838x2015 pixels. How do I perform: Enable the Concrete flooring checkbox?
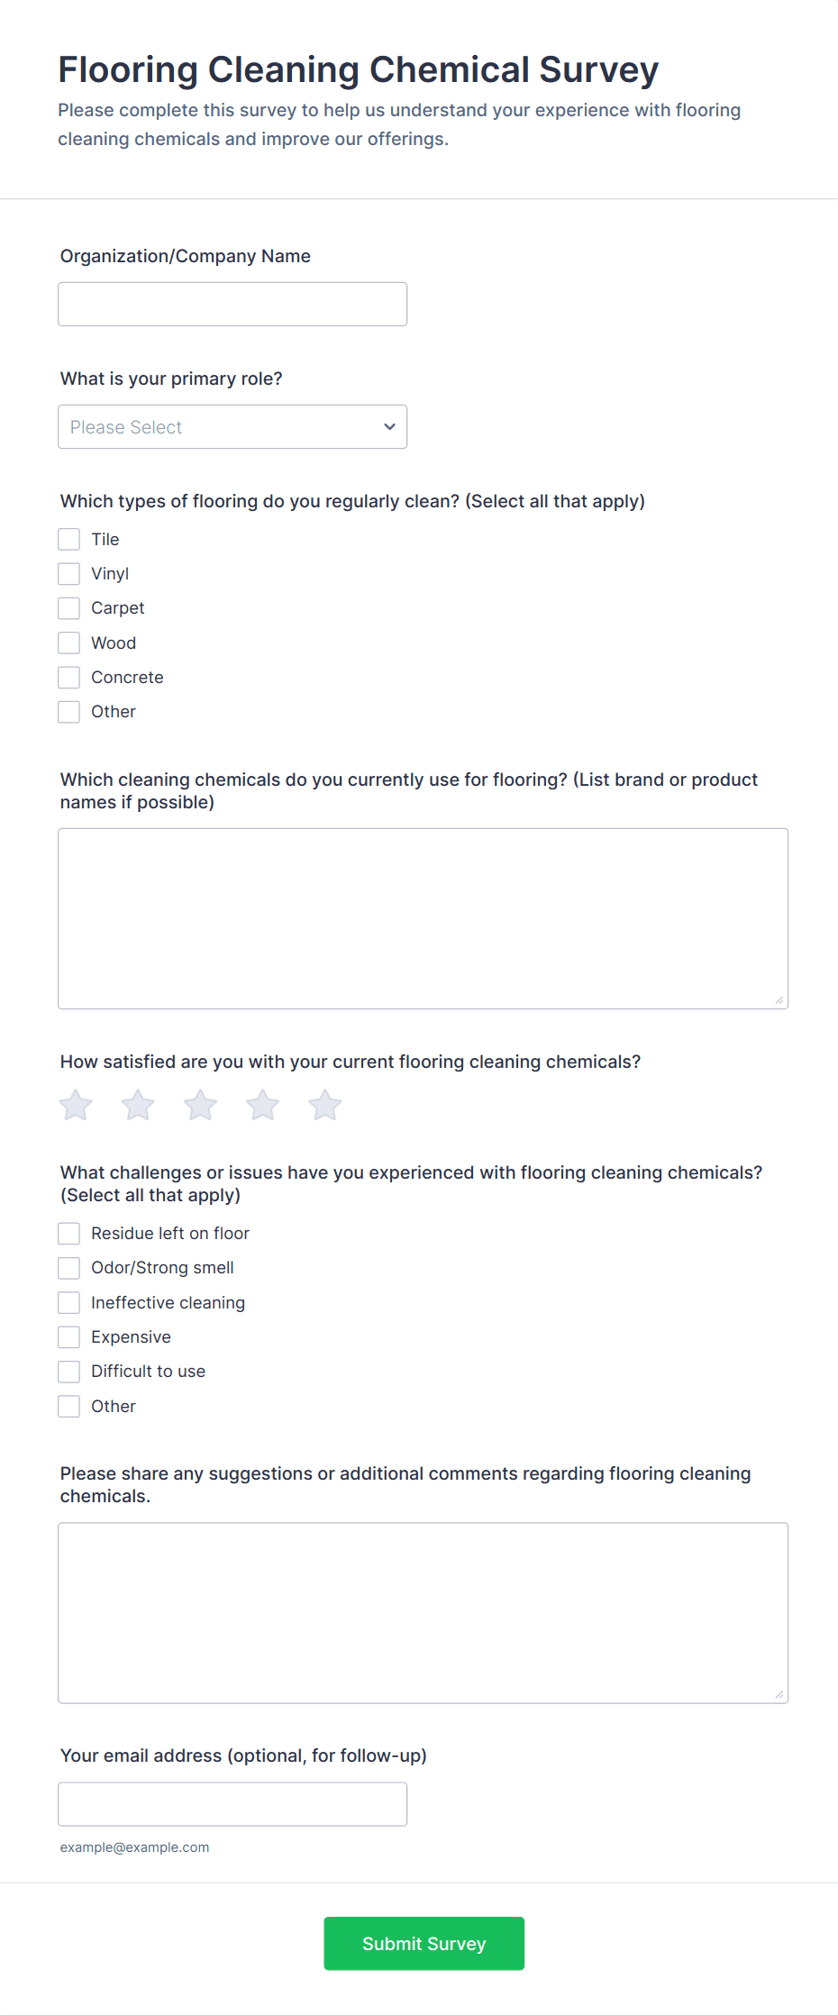click(x=69, y=677)
